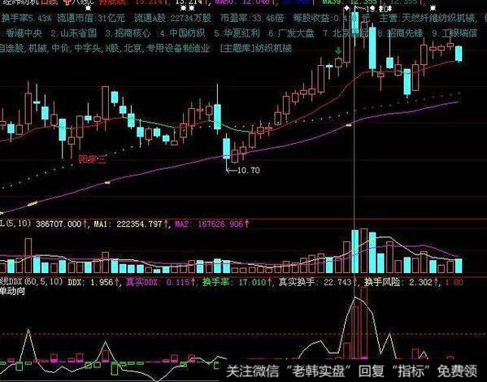Click the green down-arrow signal marker

click(x=338, y=51)
